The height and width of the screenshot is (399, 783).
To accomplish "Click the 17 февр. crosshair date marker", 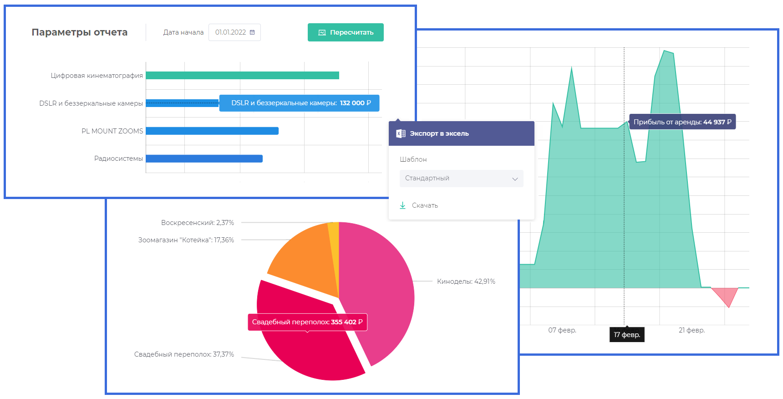I will pyautogui.click(x=627, y=335).
